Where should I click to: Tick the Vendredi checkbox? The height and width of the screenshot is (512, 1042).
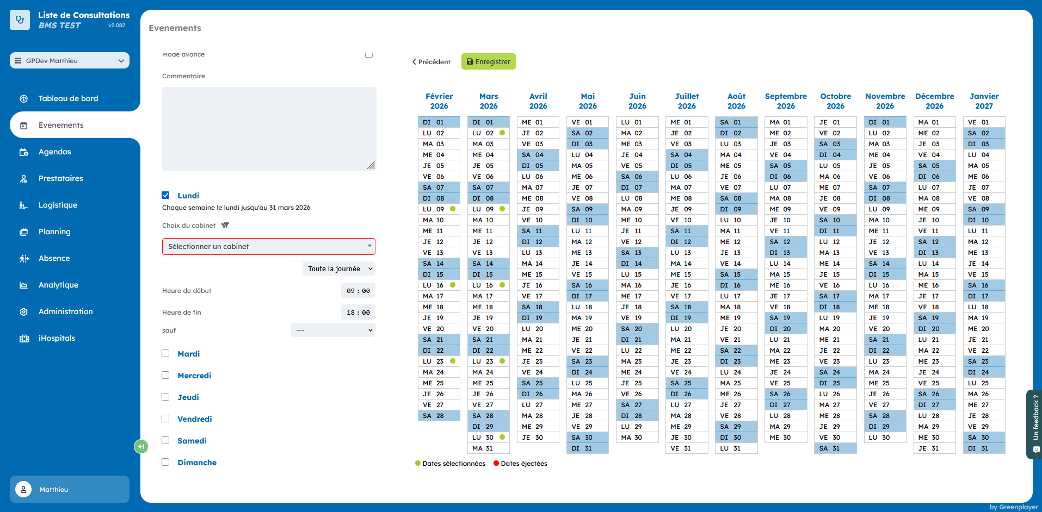pyautogui.click(x=165, y=419)
